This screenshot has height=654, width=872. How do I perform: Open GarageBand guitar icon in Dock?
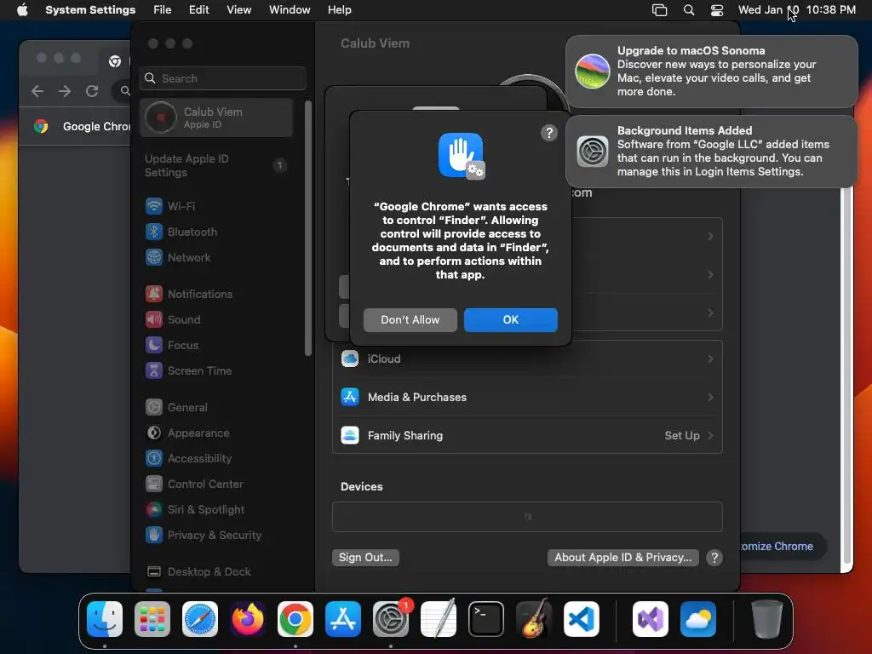pos(534,619)
